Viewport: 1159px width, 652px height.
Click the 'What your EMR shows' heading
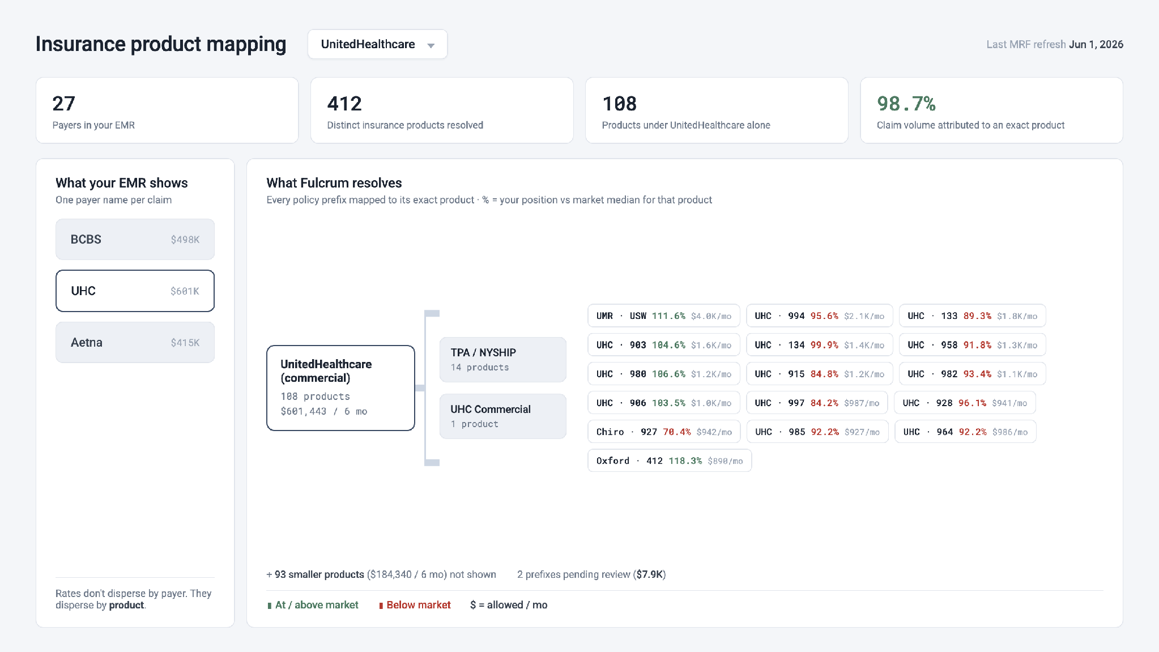[122, 183]
